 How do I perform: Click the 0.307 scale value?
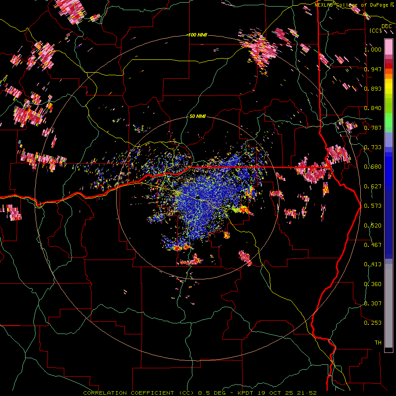click(373, 304)
